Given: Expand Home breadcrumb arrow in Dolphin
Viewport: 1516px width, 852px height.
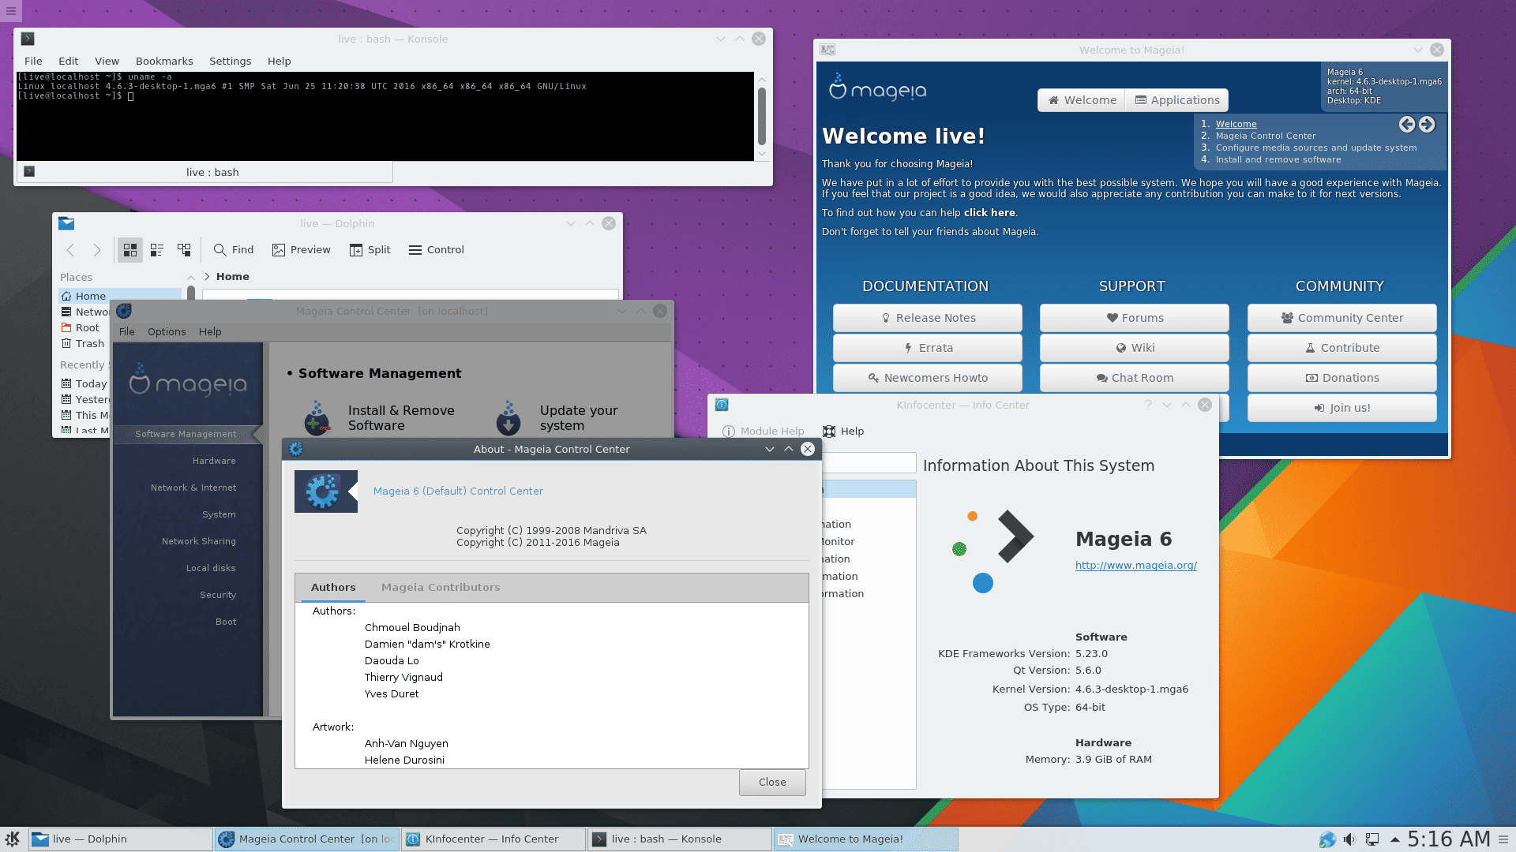Looking at the screenshot, I should 207,277.
